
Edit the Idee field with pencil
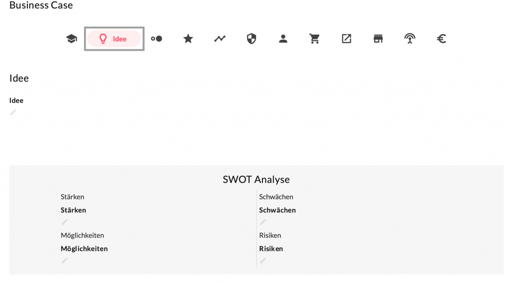click(x=13, y=112)
